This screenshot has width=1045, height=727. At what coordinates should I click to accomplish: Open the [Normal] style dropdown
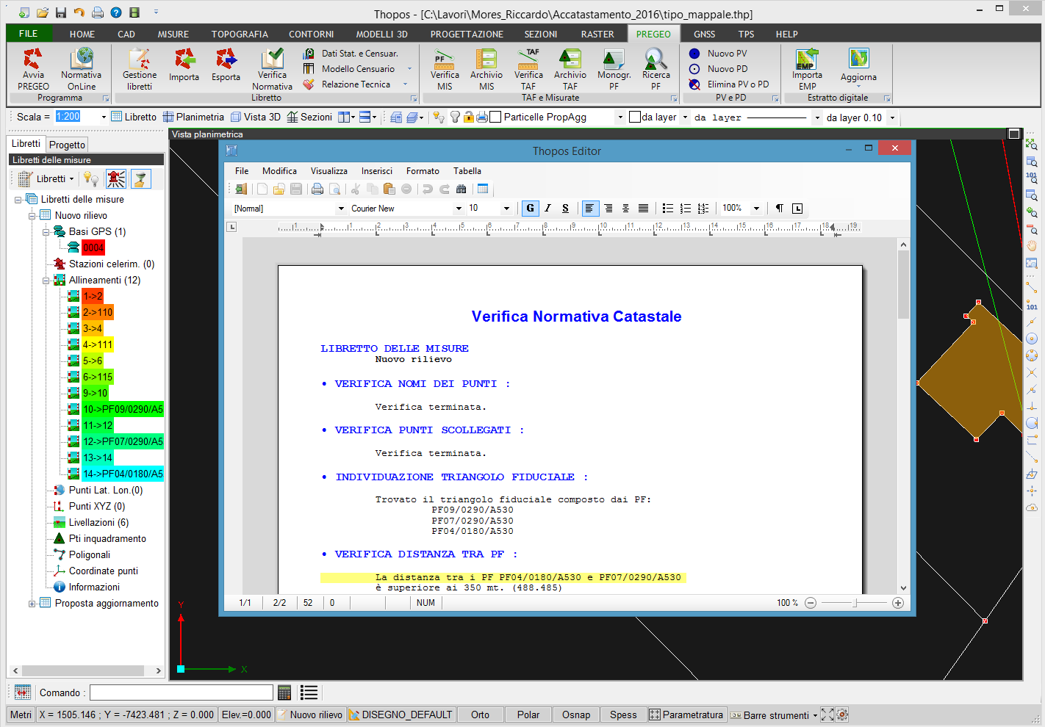pyautogui.click(x=341, y=209)
